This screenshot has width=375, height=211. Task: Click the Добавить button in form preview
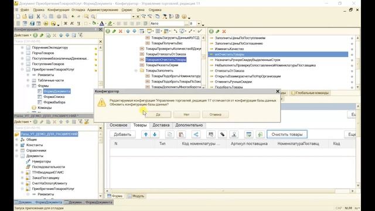tap(122, 134)
